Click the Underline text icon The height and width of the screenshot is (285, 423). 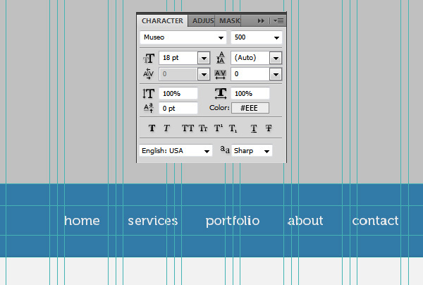(253, 128)
